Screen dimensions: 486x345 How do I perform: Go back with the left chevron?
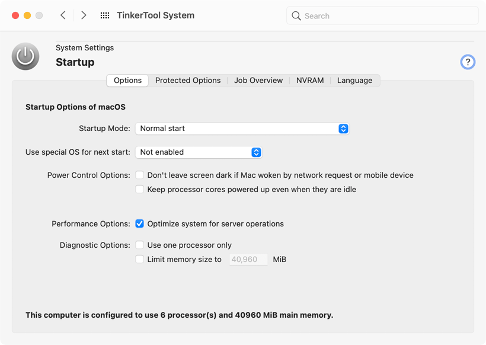point(63,15)
